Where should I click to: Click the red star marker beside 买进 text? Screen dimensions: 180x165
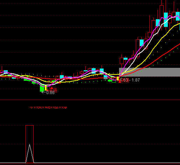[48, 90]
